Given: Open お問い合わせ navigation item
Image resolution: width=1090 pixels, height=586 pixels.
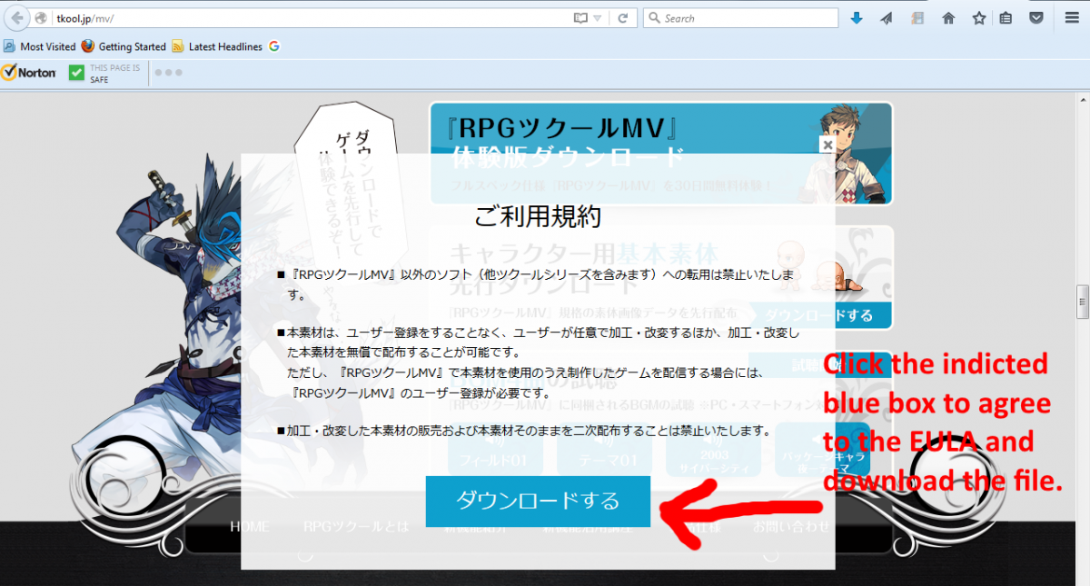Looking at the screenshot, I should point(791,526).
